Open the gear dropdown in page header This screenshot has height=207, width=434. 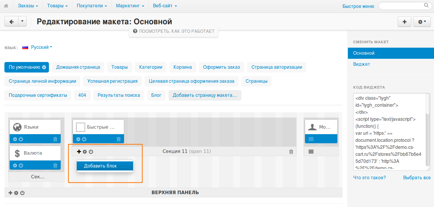422,22
